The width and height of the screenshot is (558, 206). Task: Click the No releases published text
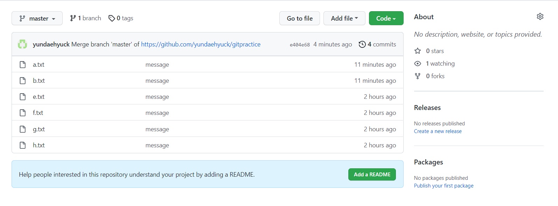point(439,124)
